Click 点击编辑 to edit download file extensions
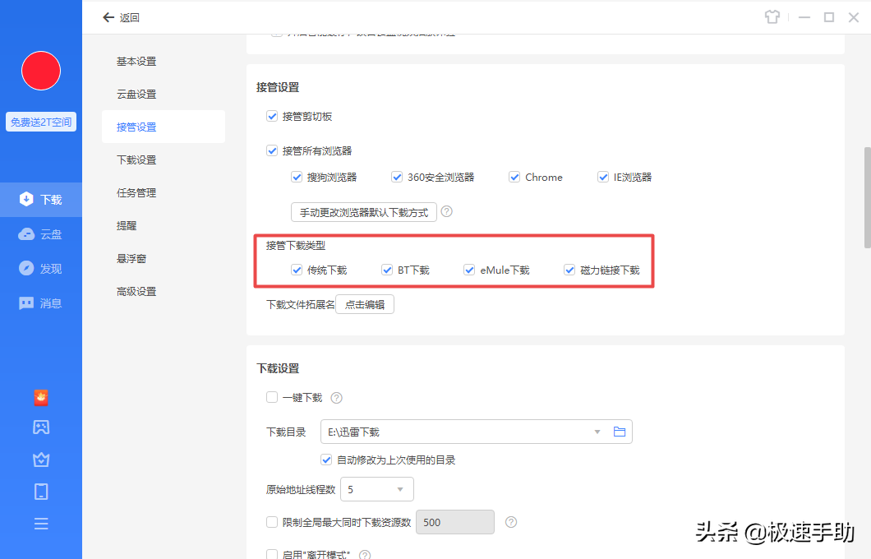The image size is (871, 559). pos(364,303)
